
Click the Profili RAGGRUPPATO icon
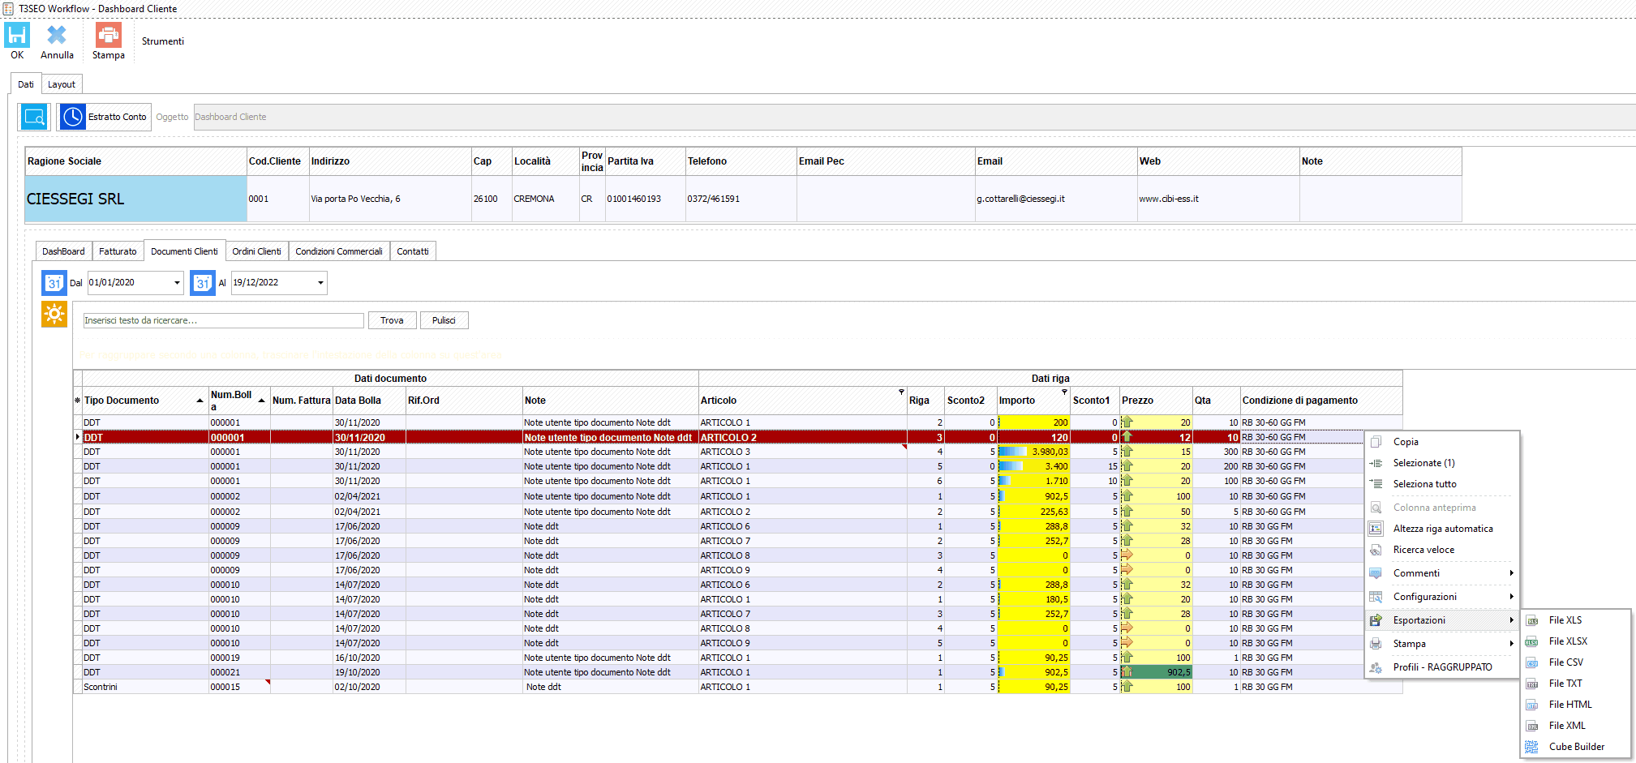coord(1376,667)
